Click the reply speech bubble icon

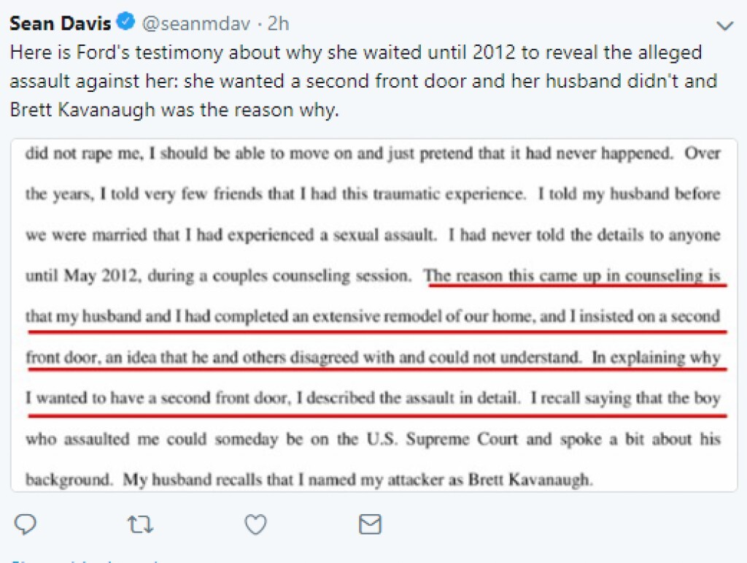pos(26,523)
